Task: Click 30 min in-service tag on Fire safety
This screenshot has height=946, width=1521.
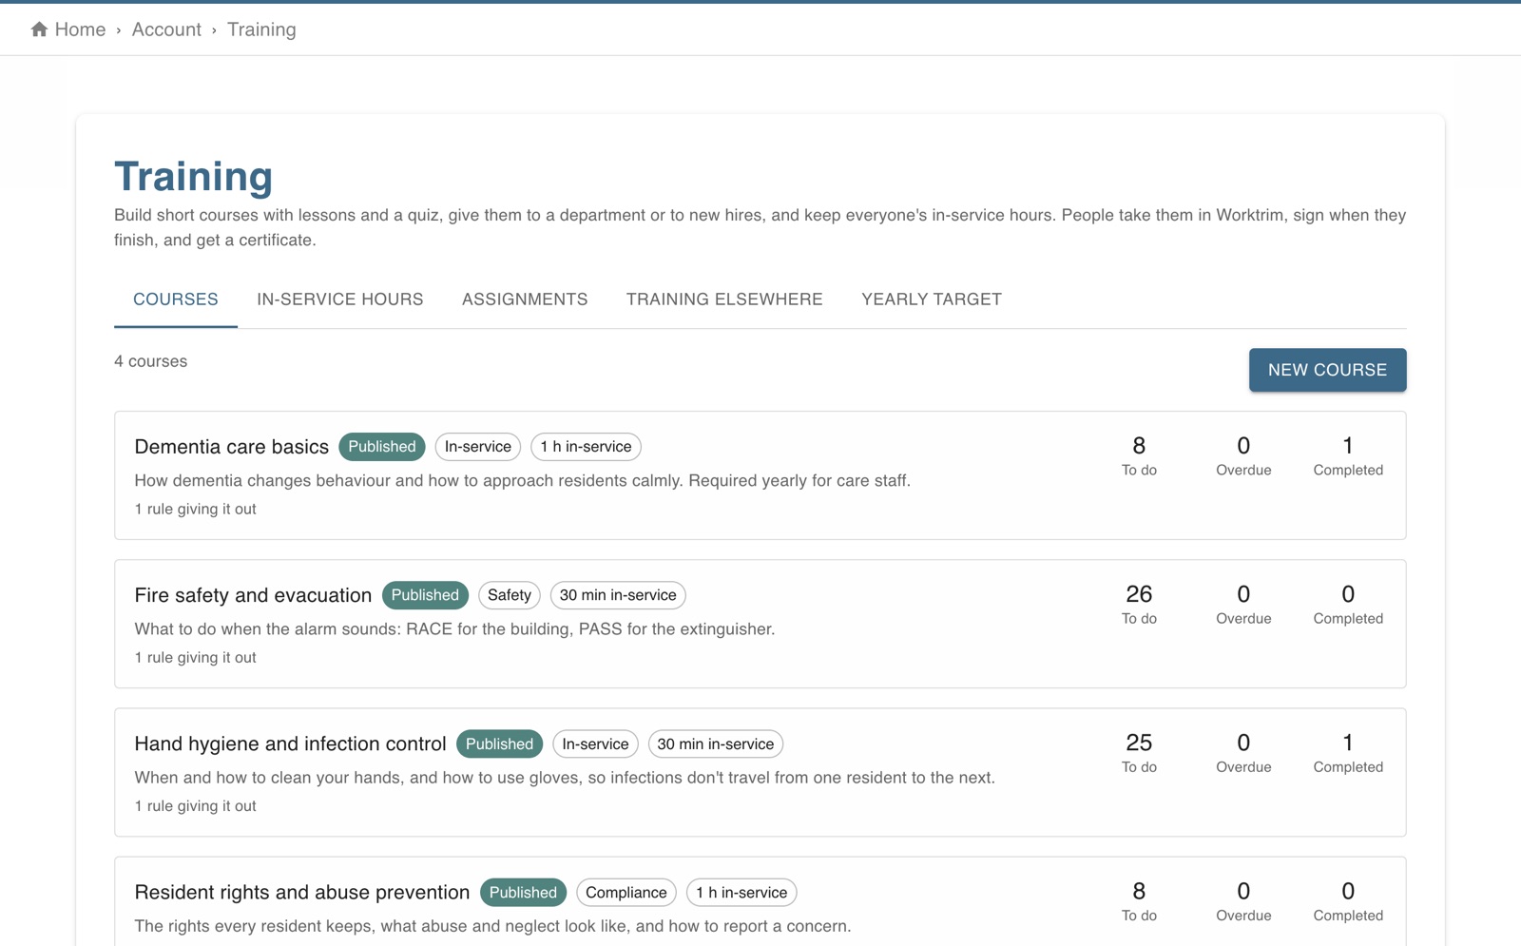Action: (618, 595)
